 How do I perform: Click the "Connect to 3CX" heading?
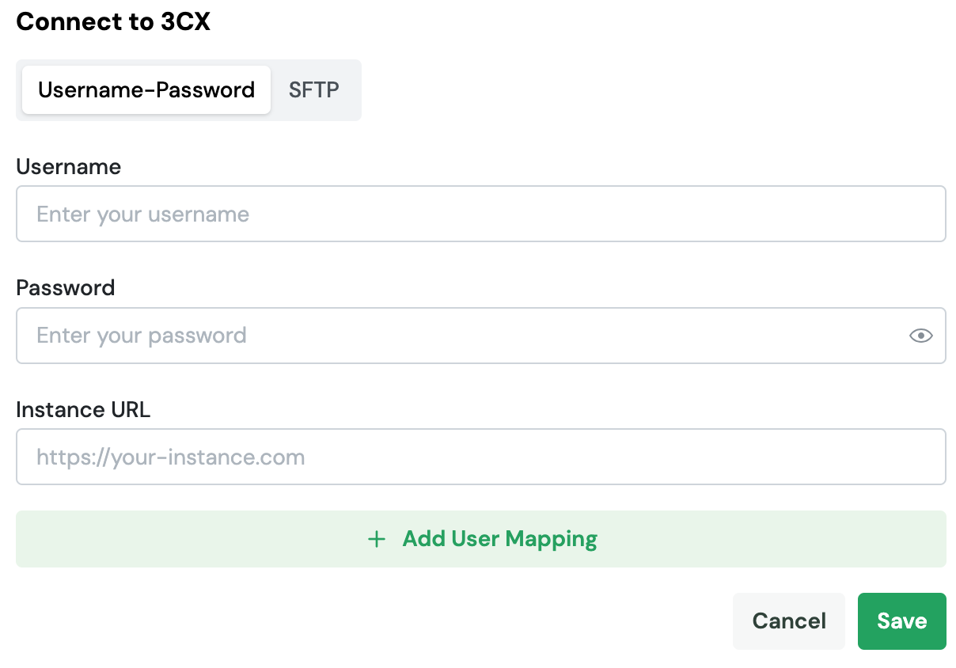(x=113, y=21)
